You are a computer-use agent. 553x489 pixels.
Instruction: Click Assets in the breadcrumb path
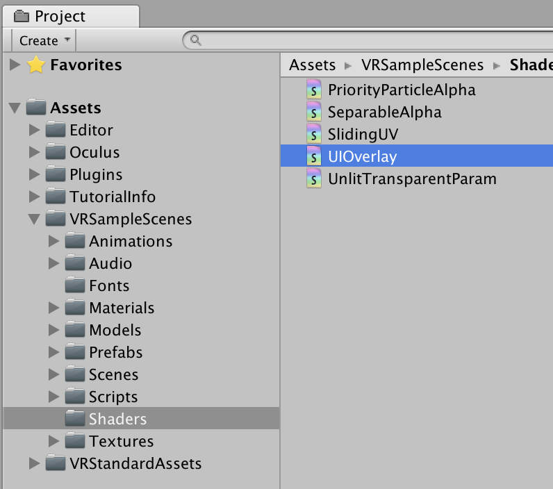[x=313, y=65]
